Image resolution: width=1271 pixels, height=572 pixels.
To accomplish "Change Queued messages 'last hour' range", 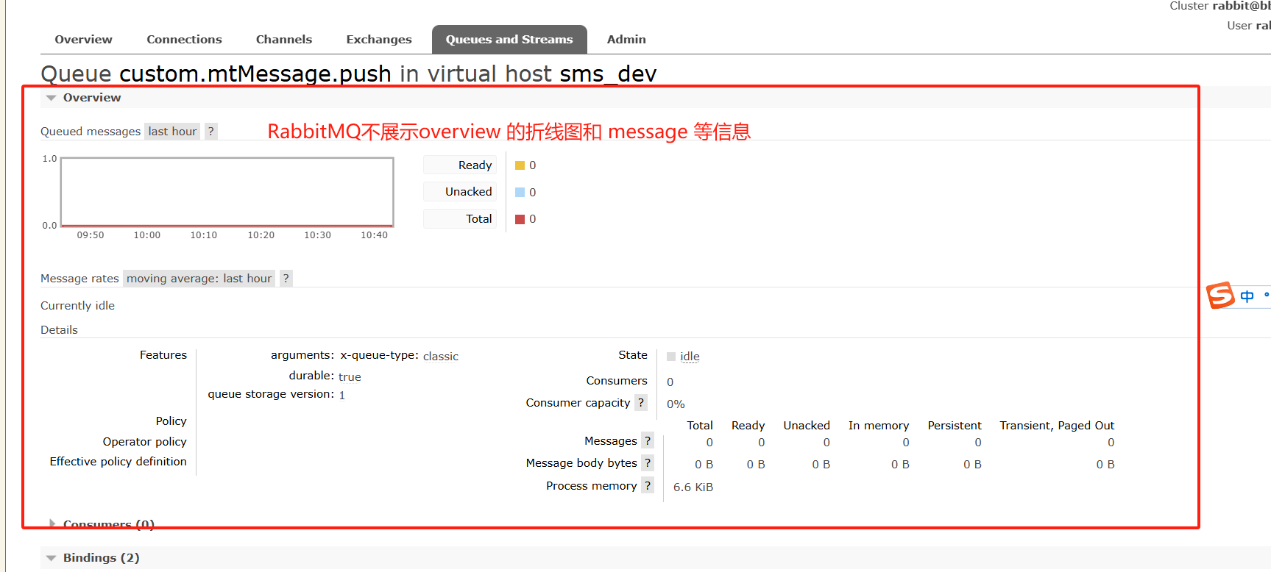I will pos(172,132).
